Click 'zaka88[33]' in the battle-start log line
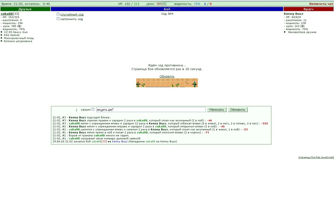334x208 pixels. click(x=99, y=141)
